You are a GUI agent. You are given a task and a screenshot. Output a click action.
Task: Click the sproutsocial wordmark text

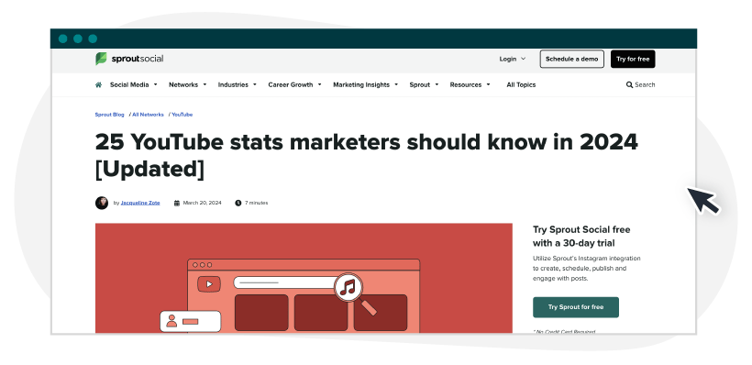138,59
